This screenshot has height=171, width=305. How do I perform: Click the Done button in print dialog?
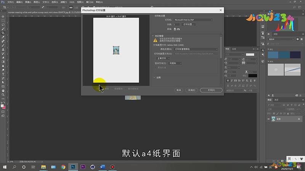192,90
